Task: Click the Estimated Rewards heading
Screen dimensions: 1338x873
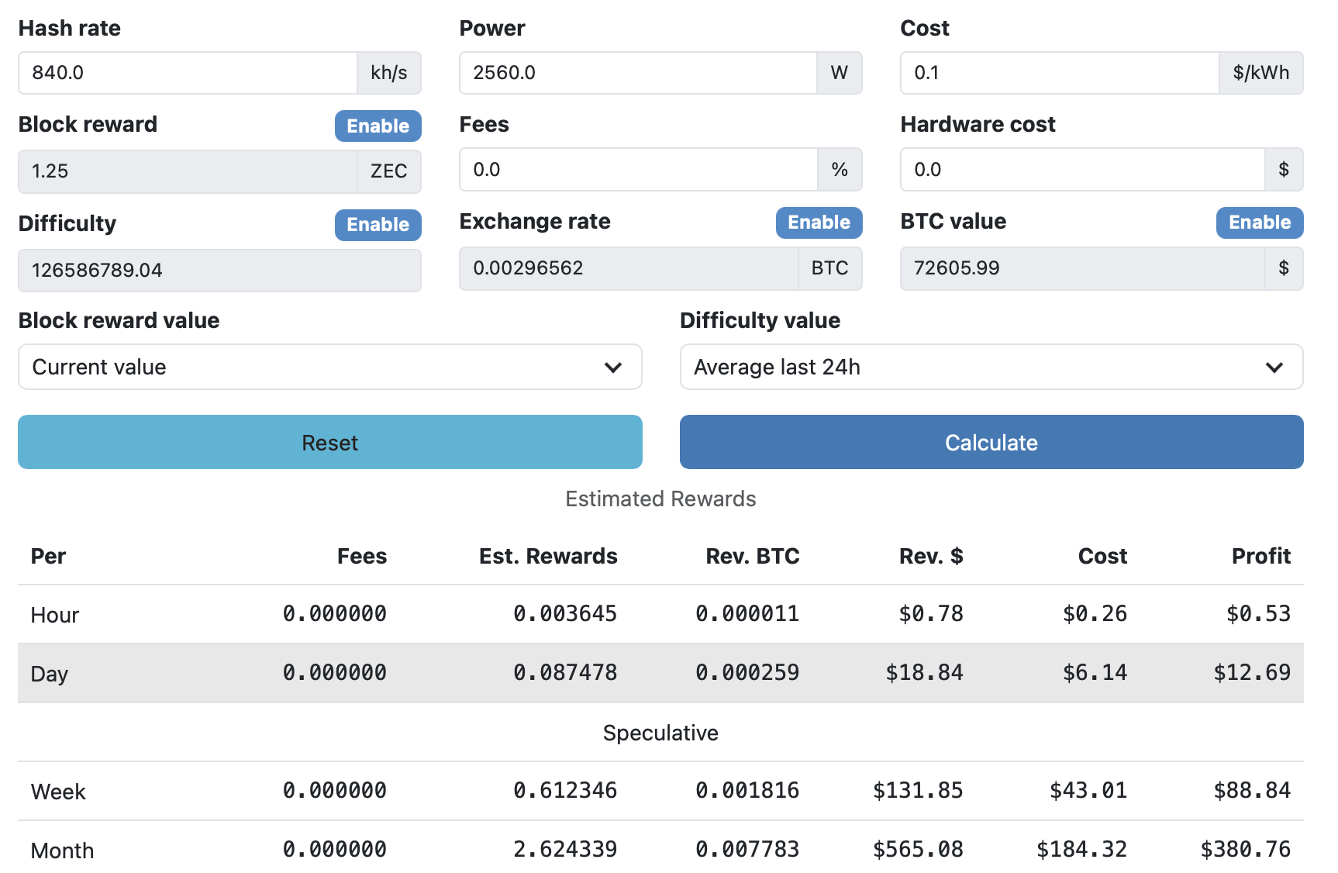Action: tap(660, 499)
